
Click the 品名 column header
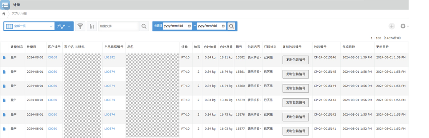click(130, 47)
